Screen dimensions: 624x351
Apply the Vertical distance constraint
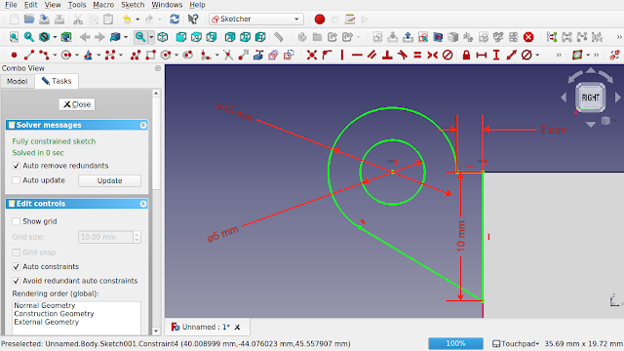point(496,55)
